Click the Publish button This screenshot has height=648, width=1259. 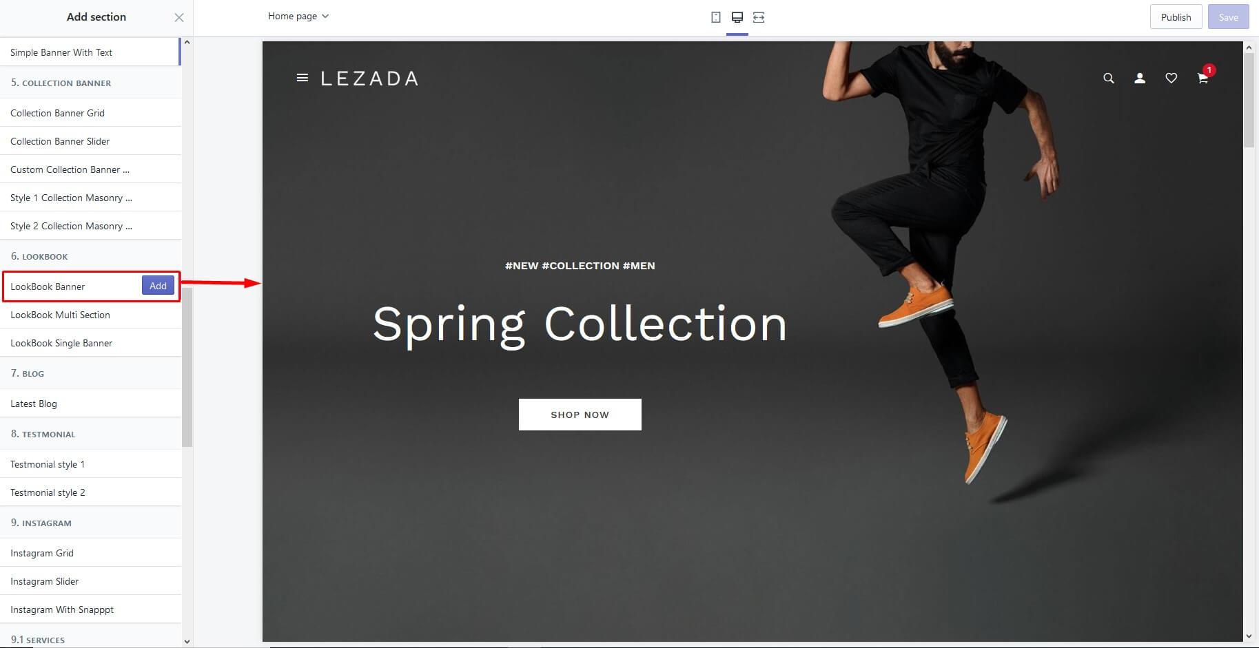click(x=1176, y=17)
